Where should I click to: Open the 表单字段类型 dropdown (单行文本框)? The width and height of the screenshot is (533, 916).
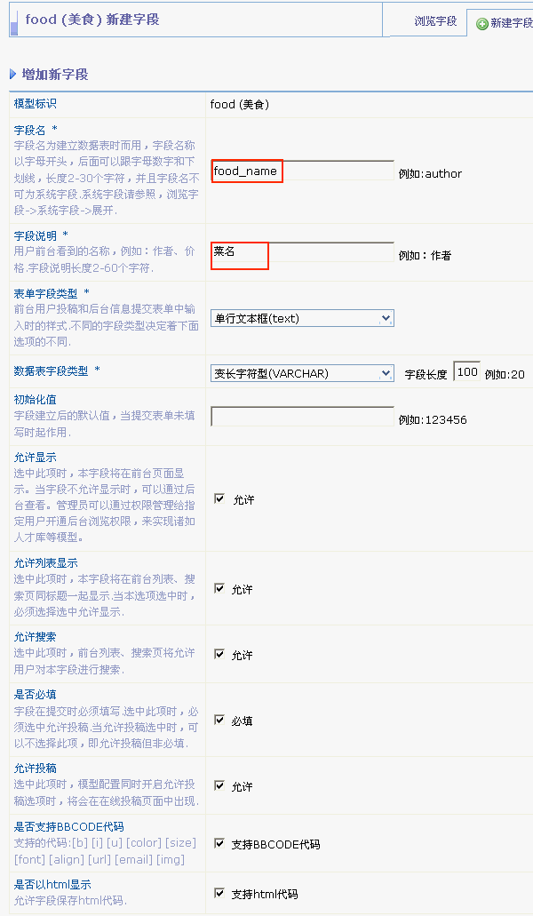[x=302, y=318]
